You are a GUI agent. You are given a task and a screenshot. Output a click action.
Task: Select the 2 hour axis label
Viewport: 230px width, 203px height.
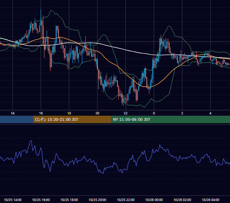(x=182, y=113)
